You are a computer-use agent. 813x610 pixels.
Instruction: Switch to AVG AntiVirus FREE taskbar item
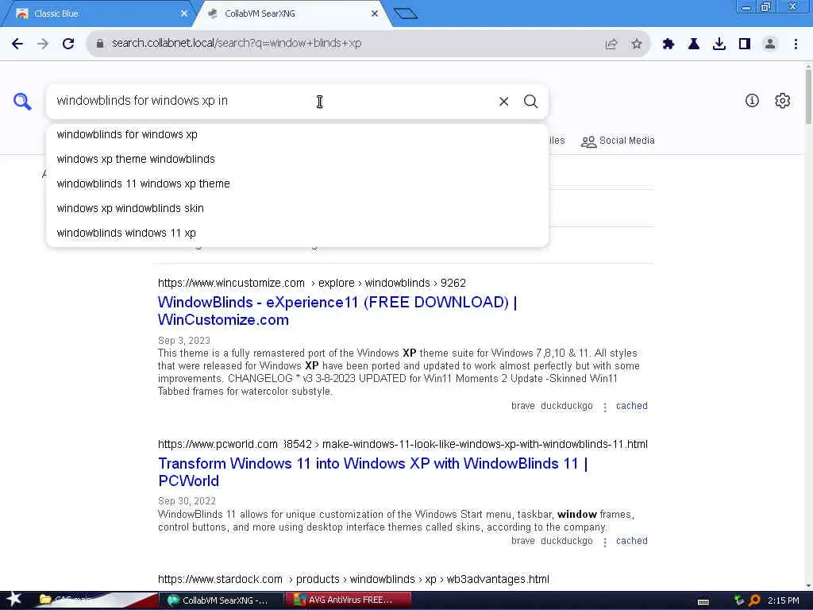click(x=348, y=600)
